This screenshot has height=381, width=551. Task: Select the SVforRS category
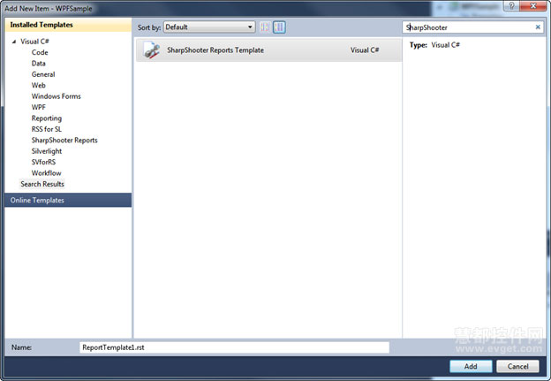[43, 162]
